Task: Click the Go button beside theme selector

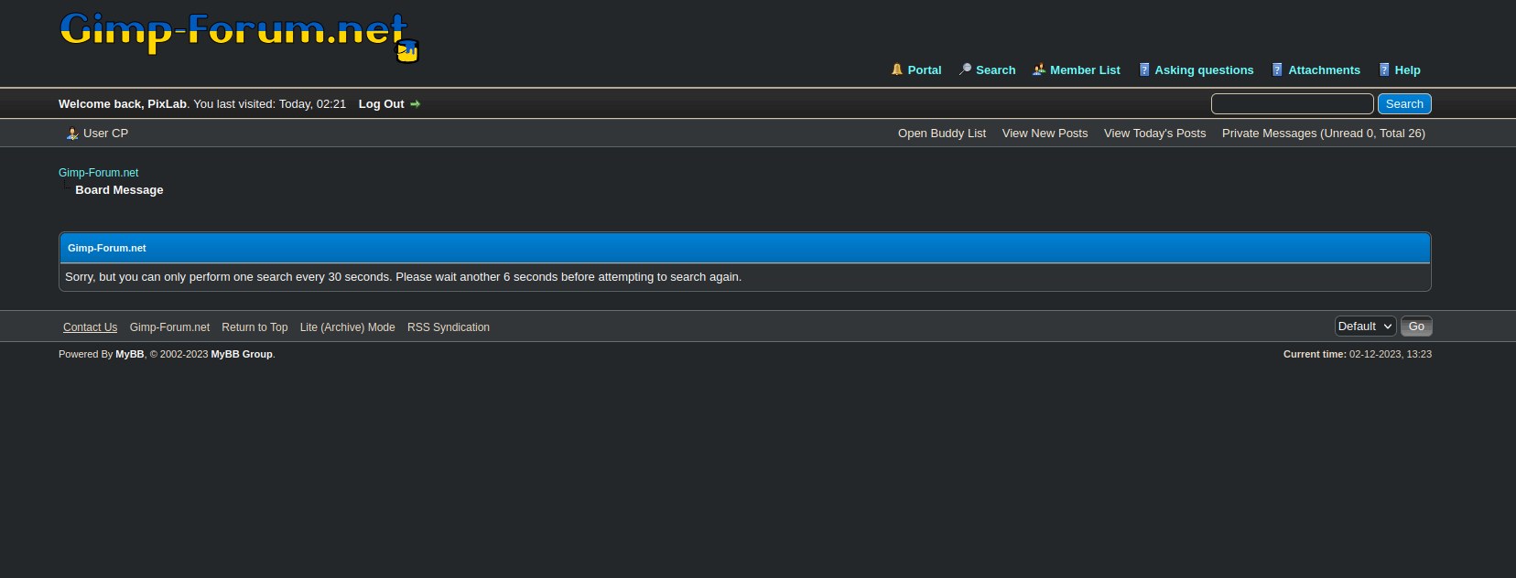Action: pos(1416,326)
